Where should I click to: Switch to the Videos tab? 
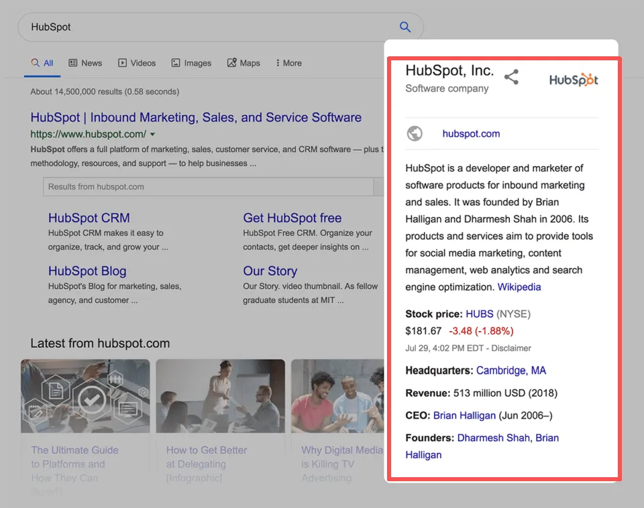tap(137, 63)
